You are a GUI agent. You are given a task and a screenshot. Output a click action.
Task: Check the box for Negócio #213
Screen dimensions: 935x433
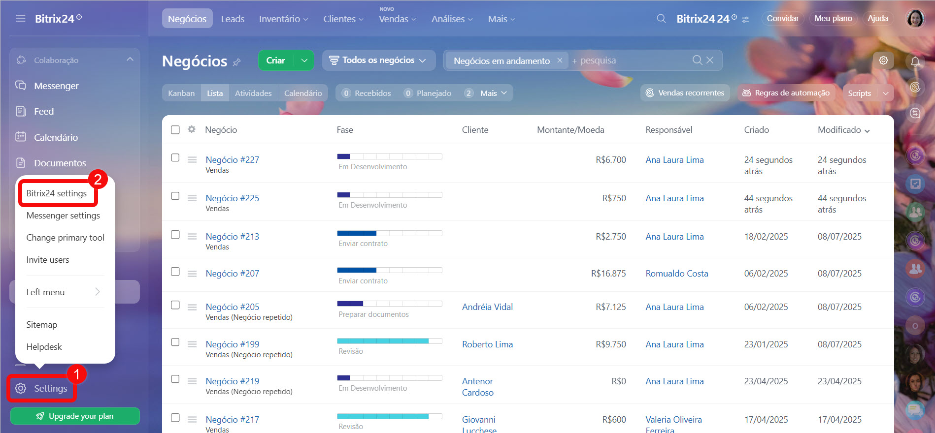click(x=175, y=235)
